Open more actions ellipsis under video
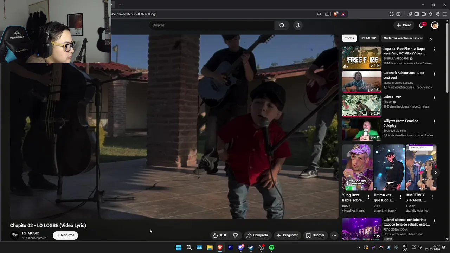This screenshot has height=253, width=450. tap(334, 235)
